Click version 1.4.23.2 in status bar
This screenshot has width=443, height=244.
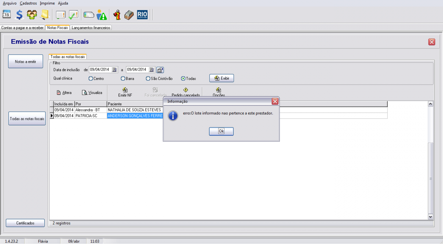point(12,241)
